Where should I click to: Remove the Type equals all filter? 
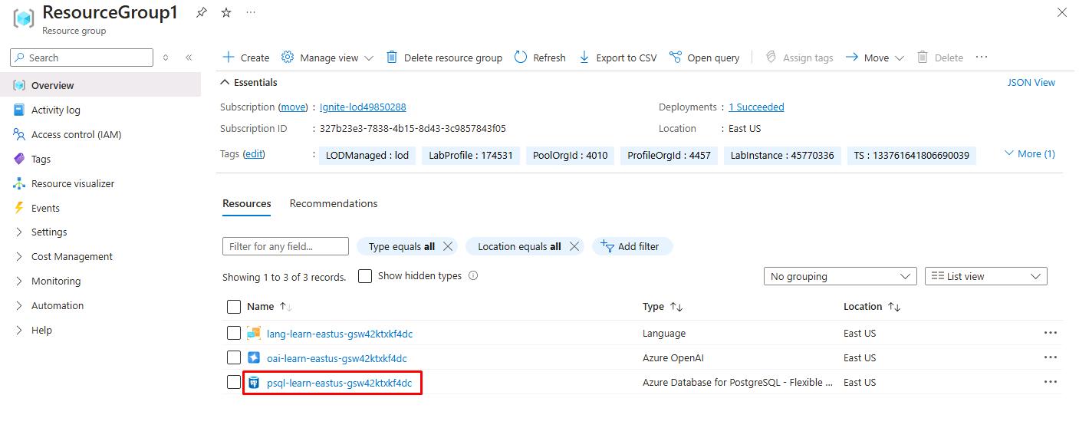click(x=448, y=246)
